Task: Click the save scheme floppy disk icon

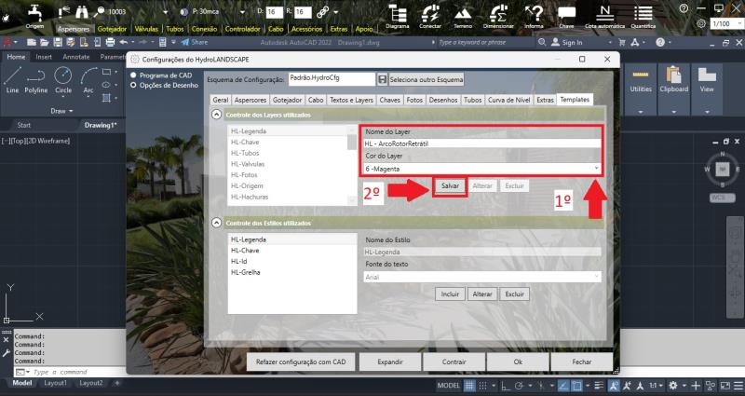Action: [x=382, y=79]
